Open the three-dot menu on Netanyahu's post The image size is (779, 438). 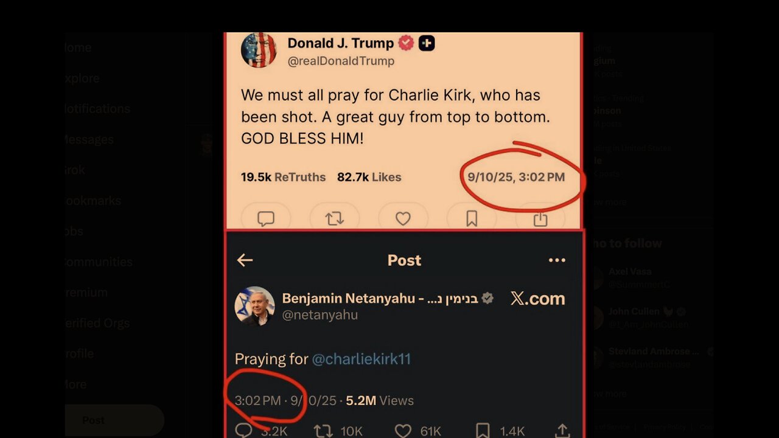557,260
